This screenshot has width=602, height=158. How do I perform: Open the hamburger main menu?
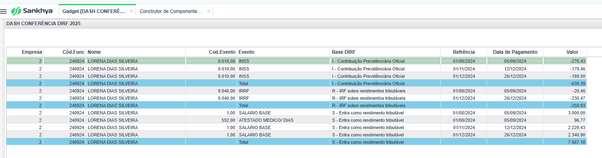(4, 11)
